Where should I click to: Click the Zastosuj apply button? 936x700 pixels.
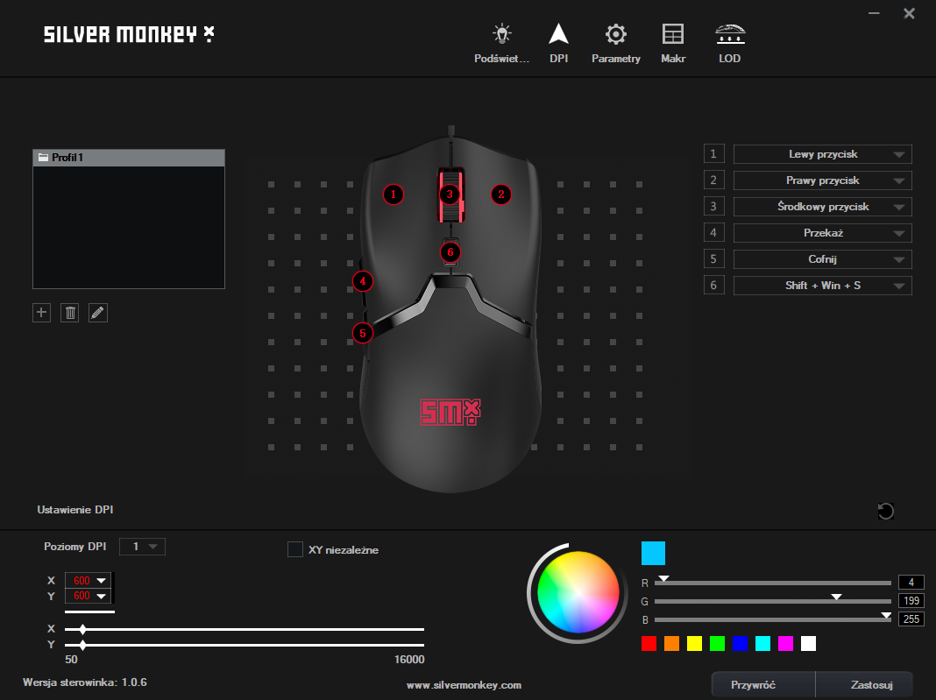[x=864, y=684]
